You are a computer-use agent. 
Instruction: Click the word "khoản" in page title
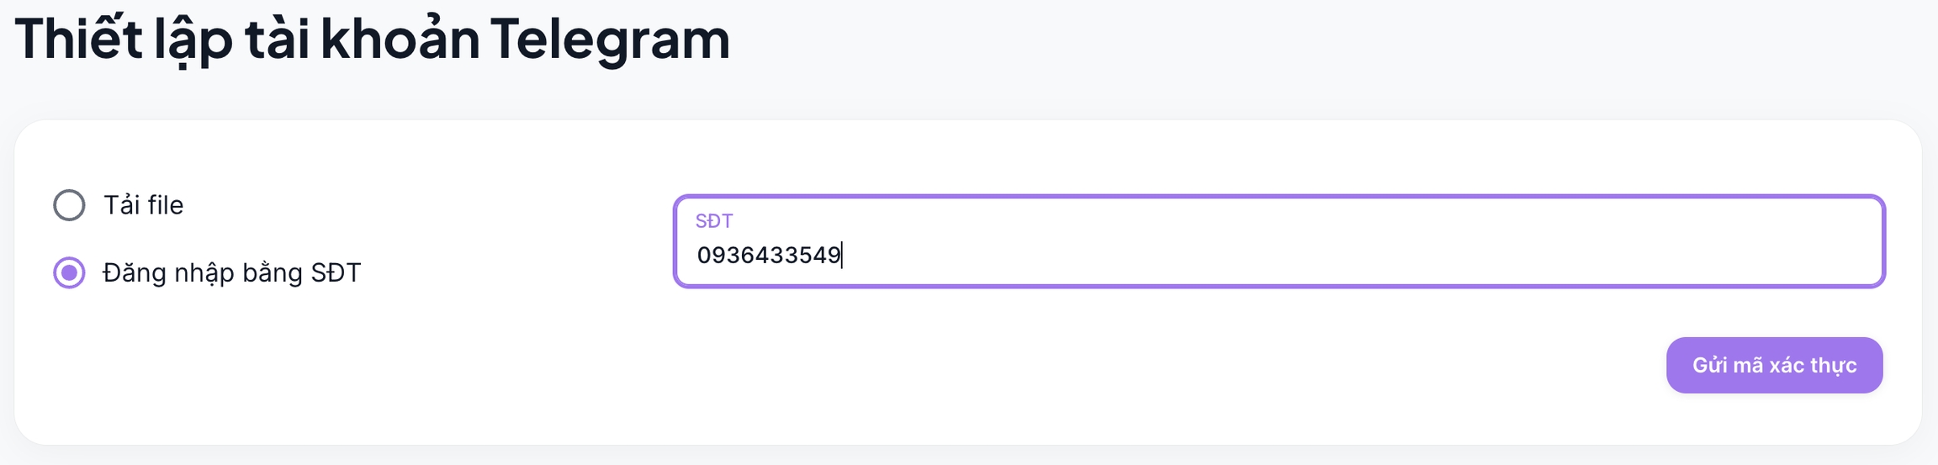tap(400, 39)
